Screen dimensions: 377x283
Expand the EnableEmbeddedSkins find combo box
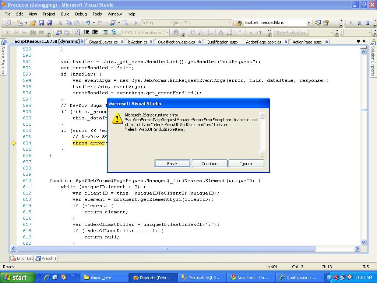[309, 23]
